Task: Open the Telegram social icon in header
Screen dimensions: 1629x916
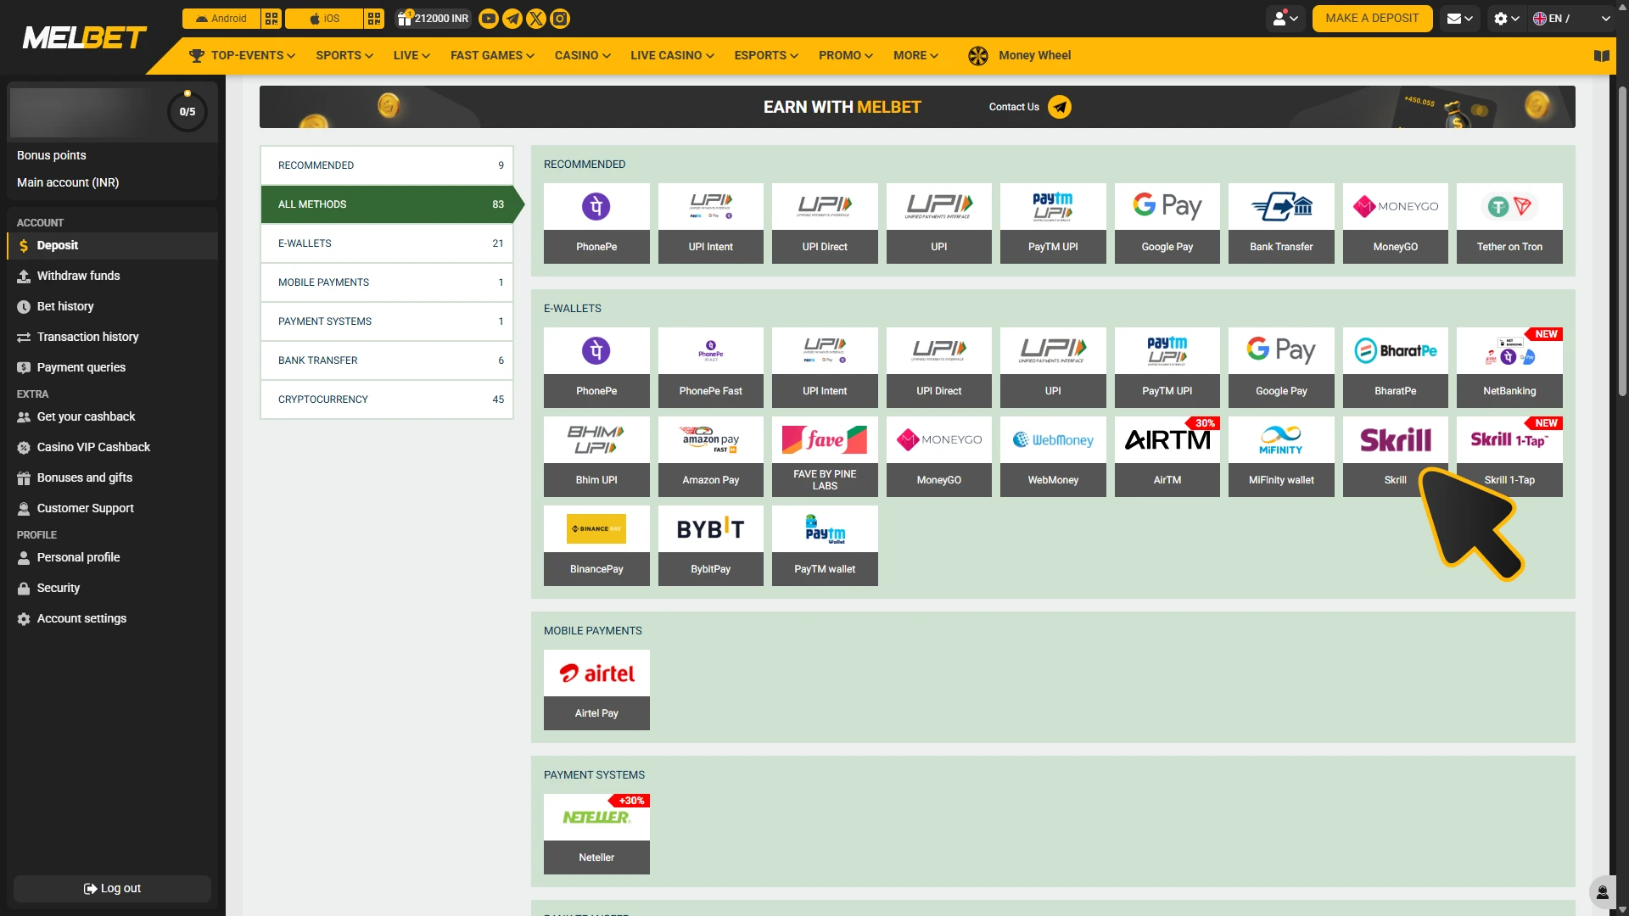Action: 512,19
